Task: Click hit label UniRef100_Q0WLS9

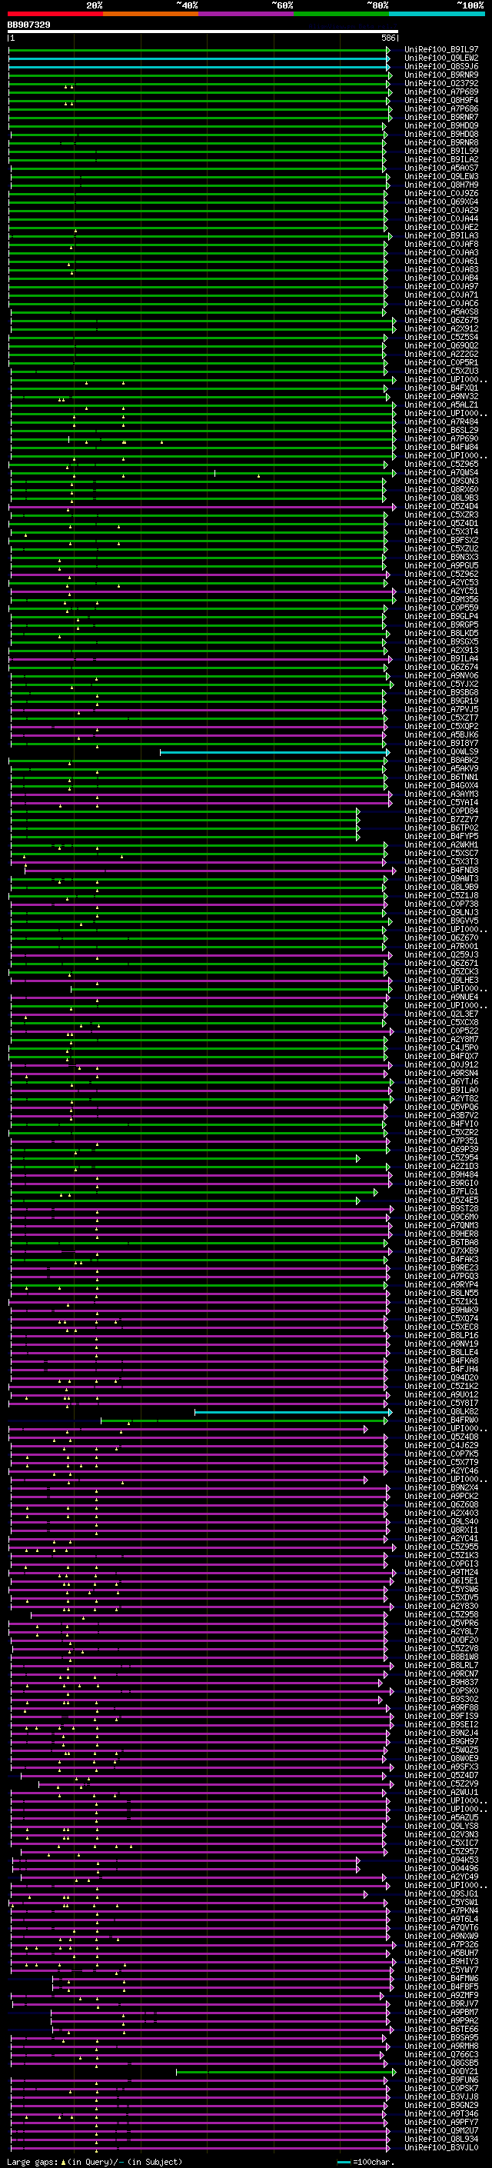Action: tap(441, 751)
